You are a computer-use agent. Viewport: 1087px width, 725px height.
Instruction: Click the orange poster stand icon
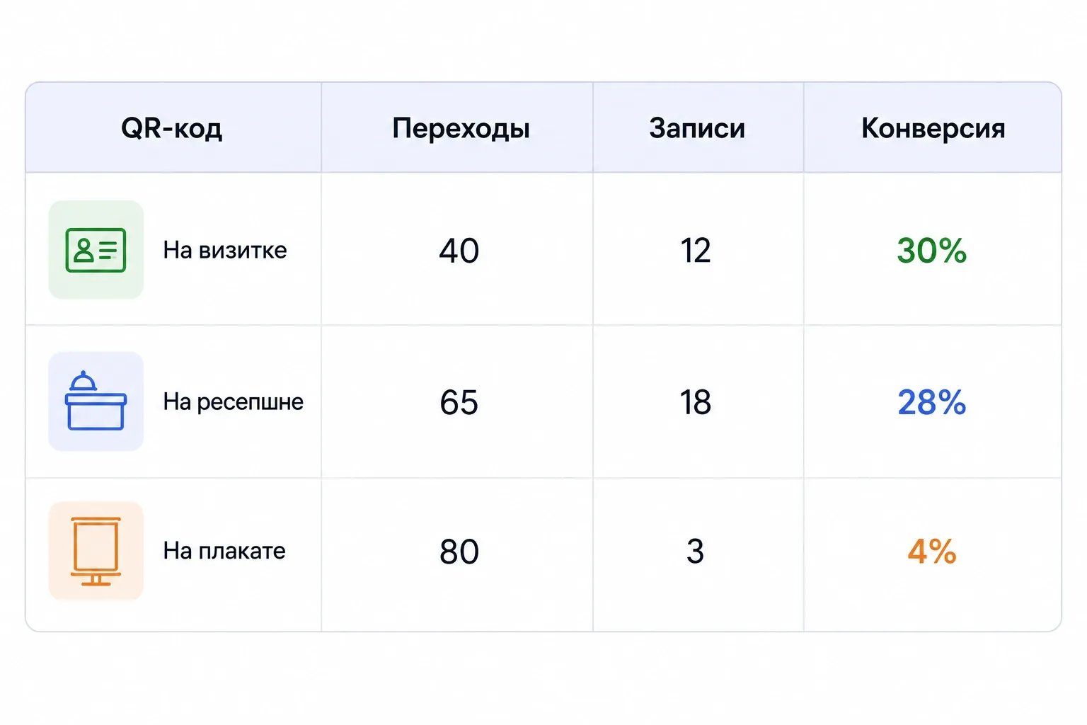(x=96, y=551)
